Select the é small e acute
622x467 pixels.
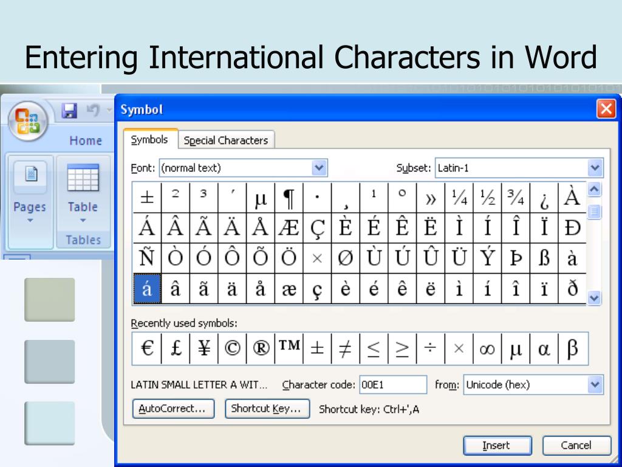click(x=374, y=289)
